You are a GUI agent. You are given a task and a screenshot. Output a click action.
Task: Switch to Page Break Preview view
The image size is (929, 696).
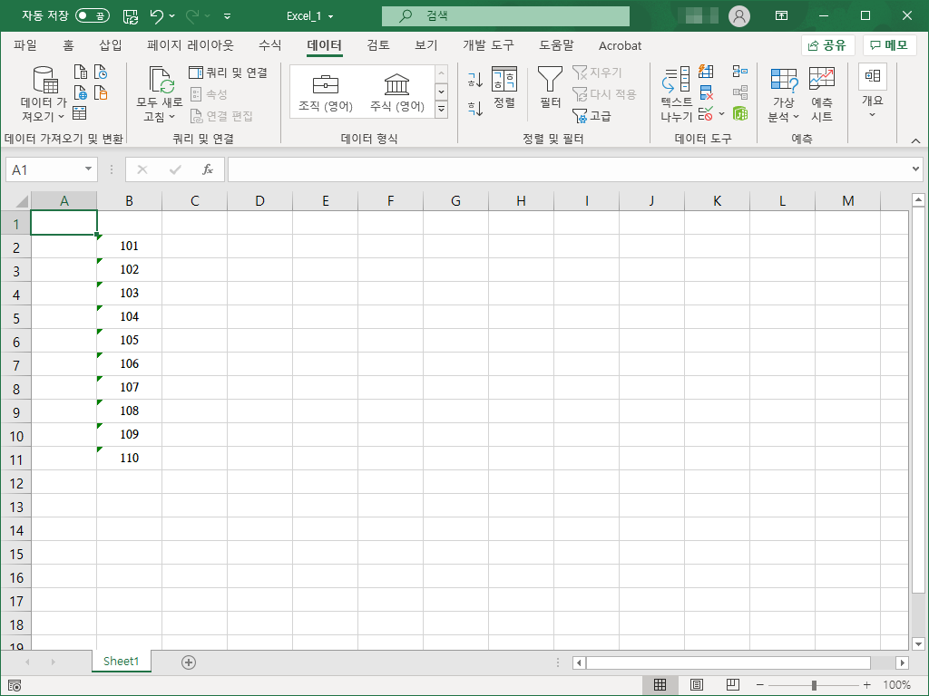(x=732, y=685)
